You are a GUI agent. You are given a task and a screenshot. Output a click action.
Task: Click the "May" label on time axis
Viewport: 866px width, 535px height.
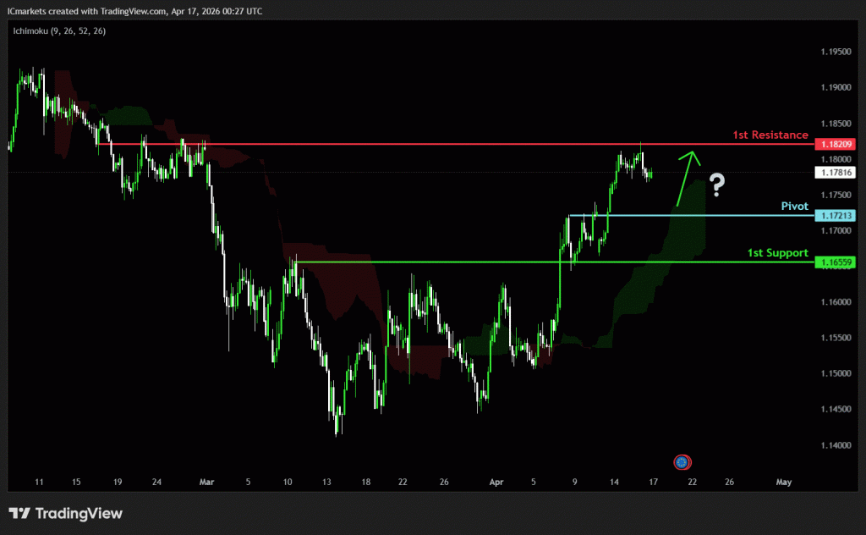tap(784, 482)
